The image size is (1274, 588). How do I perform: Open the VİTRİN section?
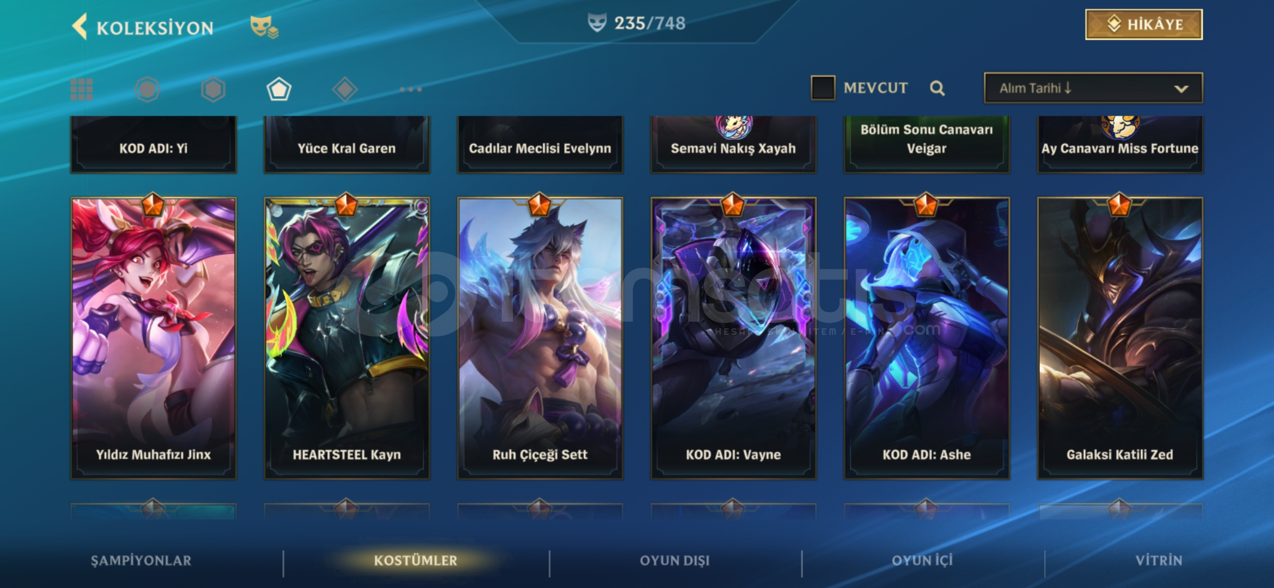[x=1159, y=561]
